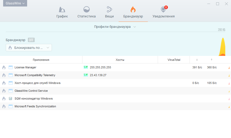Click the Брандмауэр status label
This screenshot has height=138, width=231.
pos(15,40)
